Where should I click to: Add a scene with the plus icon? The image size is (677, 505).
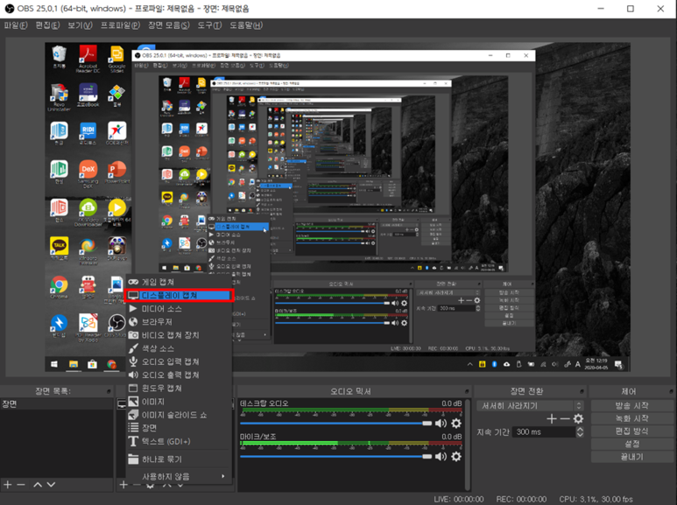click(x=7, y=484)
